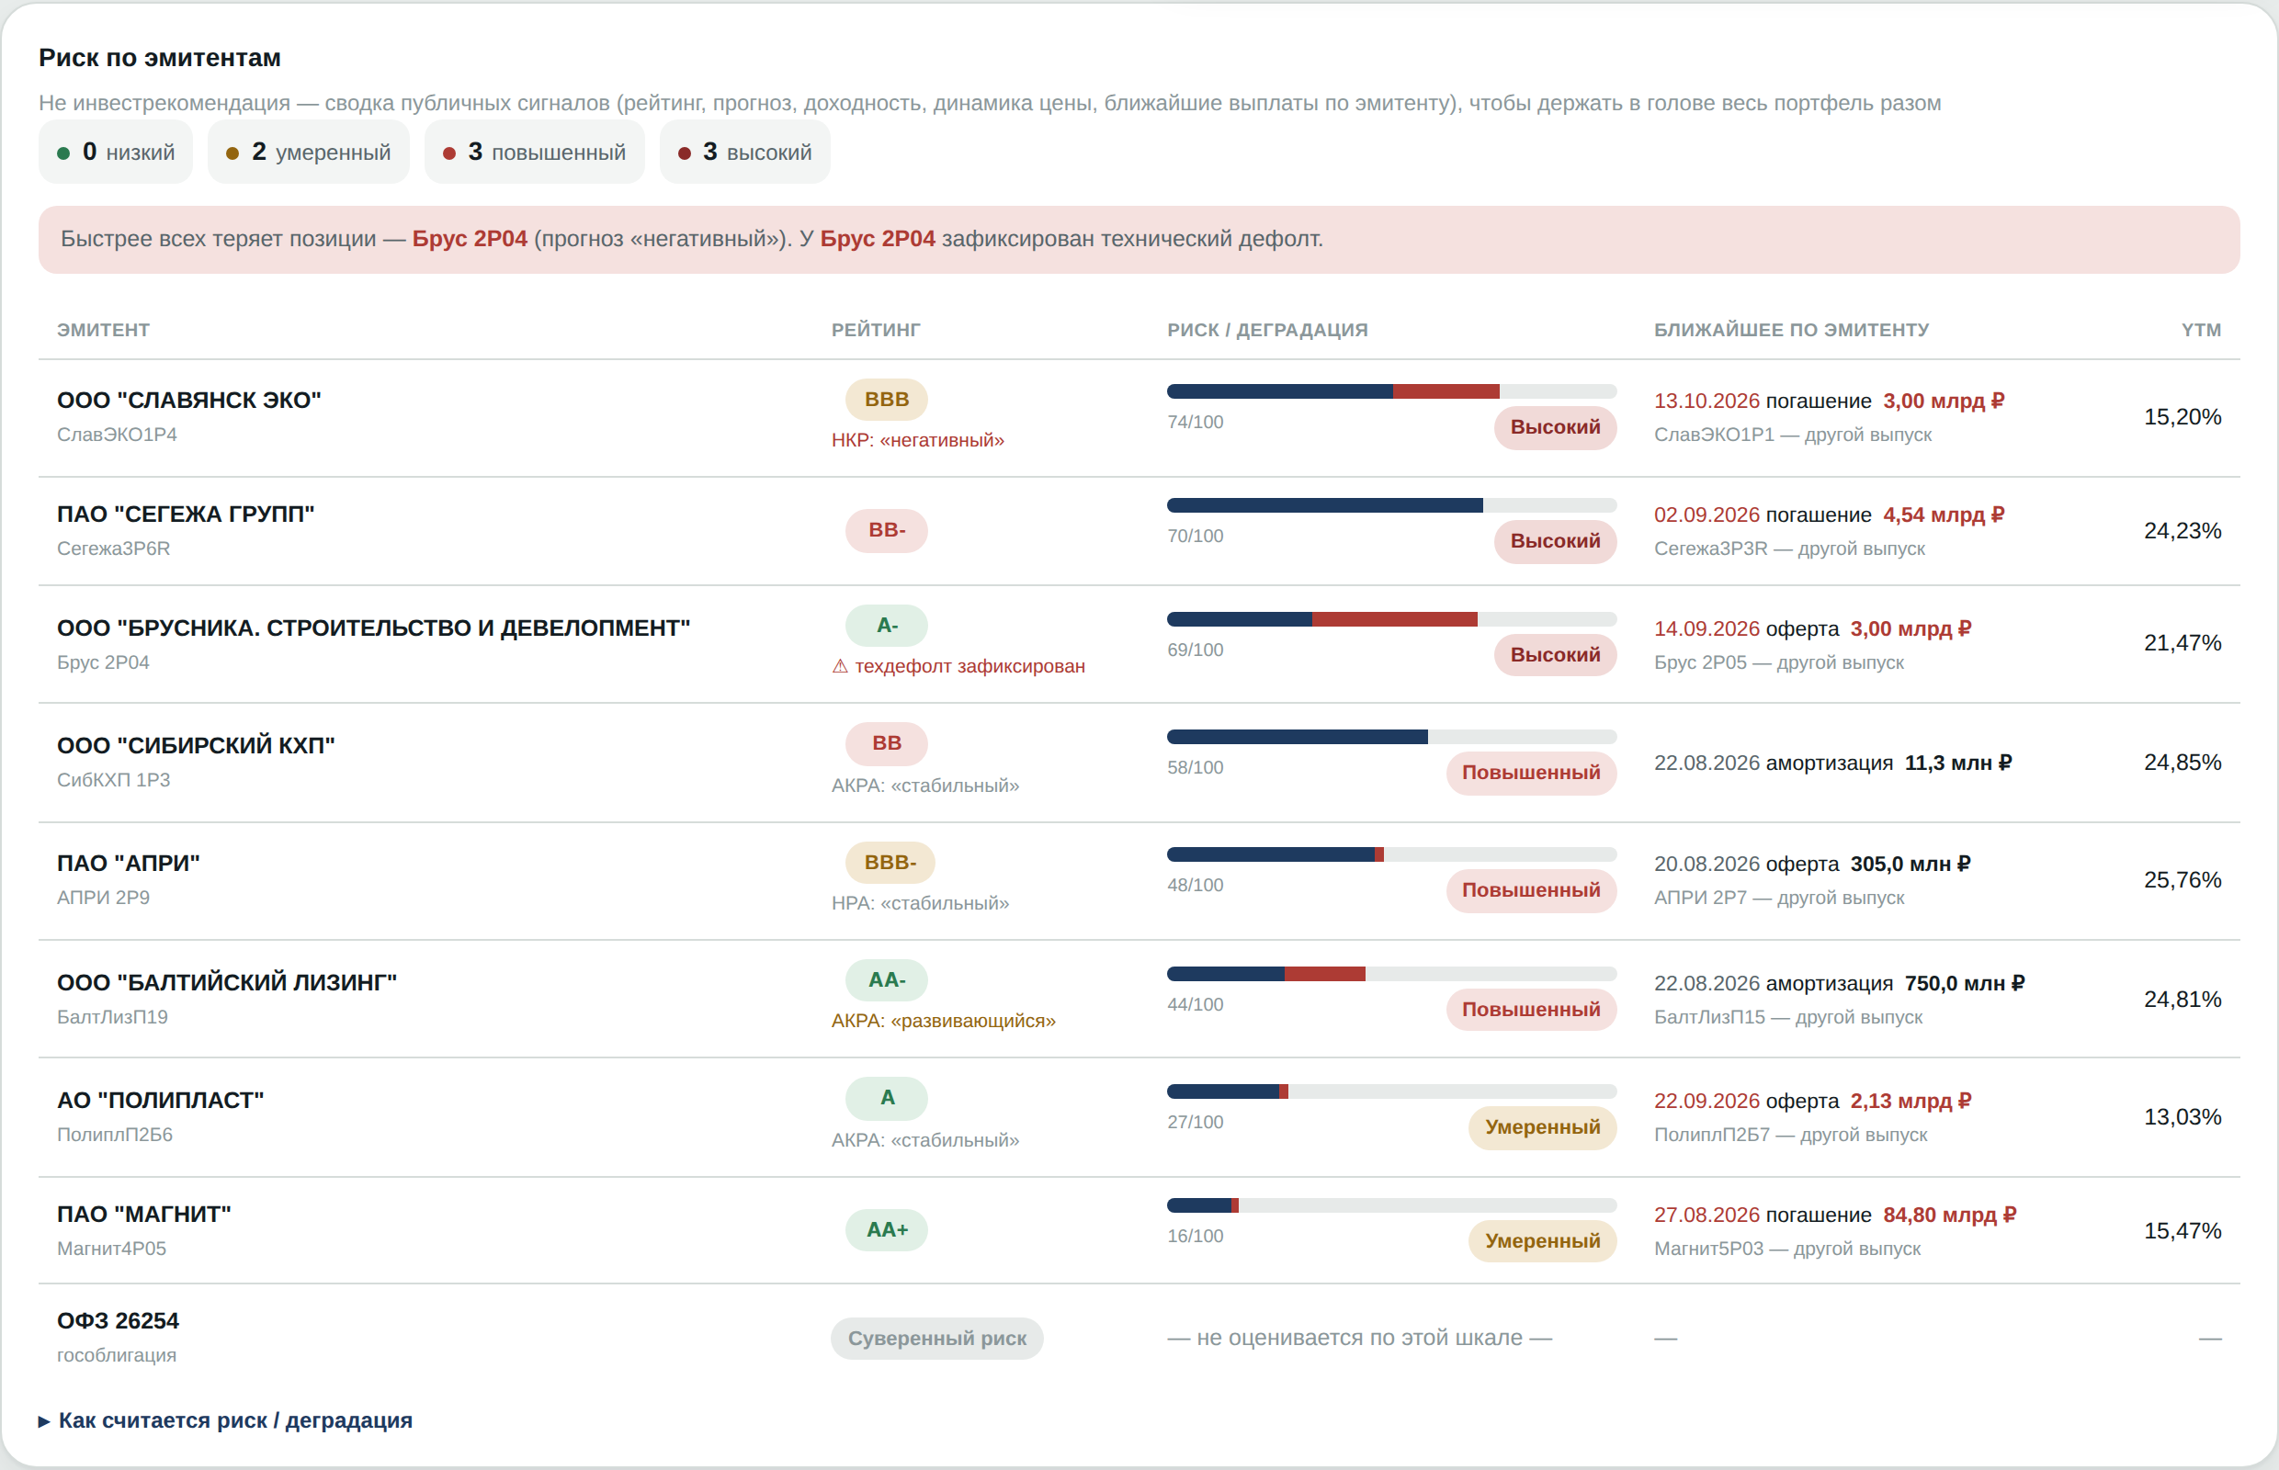Click the "Брус 2Р04" before "зафиксирован технический дефолт"
Screen dimensions: 2279x1470
[x=878, y=239]
